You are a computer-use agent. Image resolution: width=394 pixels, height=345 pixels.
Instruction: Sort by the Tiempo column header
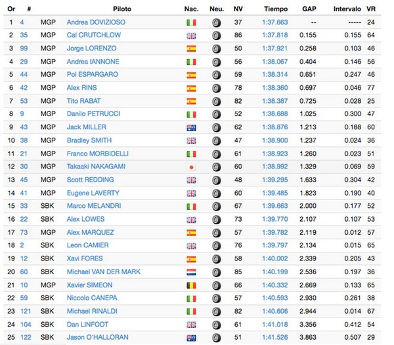pyautogui.click(x=276, y=9)
